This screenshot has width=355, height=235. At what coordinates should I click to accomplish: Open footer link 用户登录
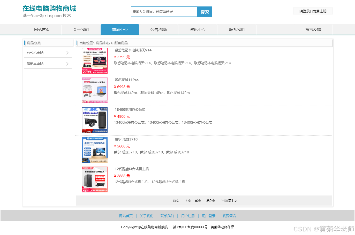tap(209, 216)
